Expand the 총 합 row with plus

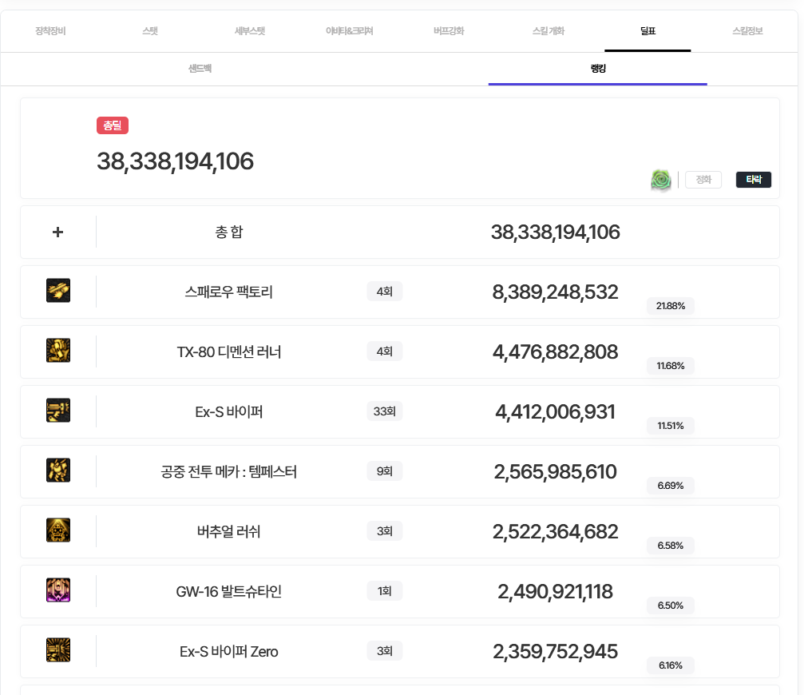57,232
